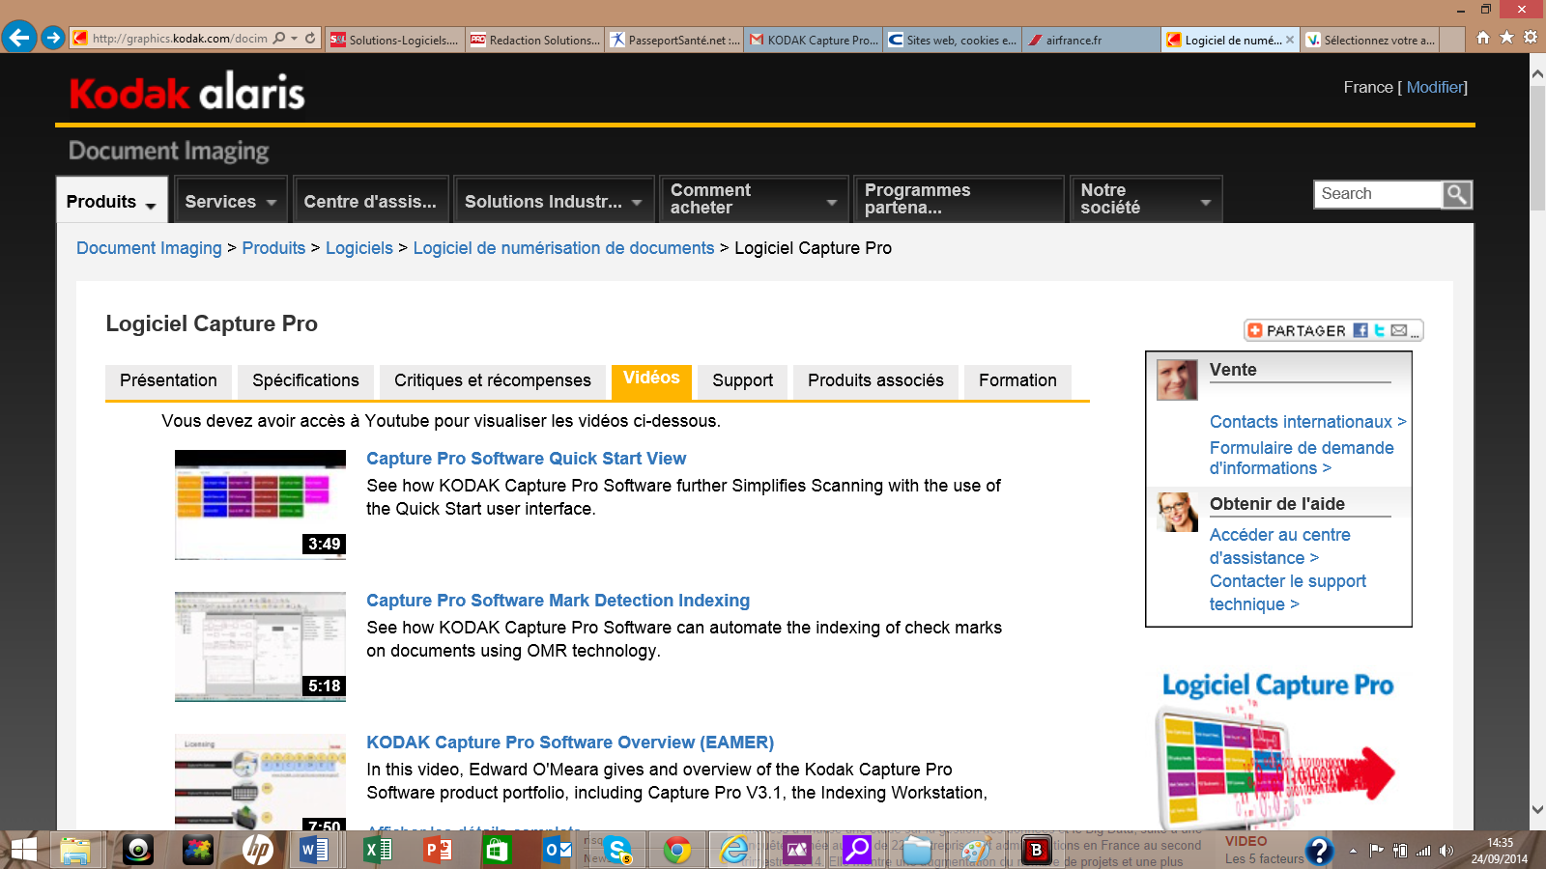Select the Formation tab
Image resolution: width=1546 pixels, height=869 pixels.
coord(1017,380)
